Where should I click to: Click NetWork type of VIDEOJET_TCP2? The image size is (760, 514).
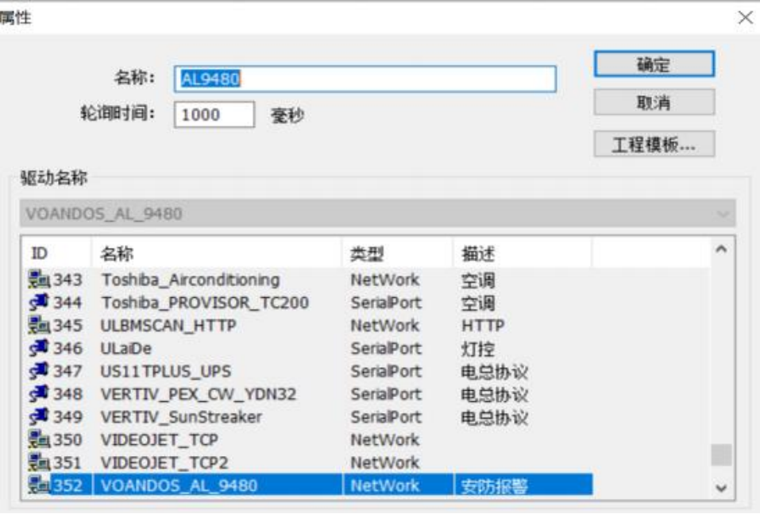pos(385,462)
